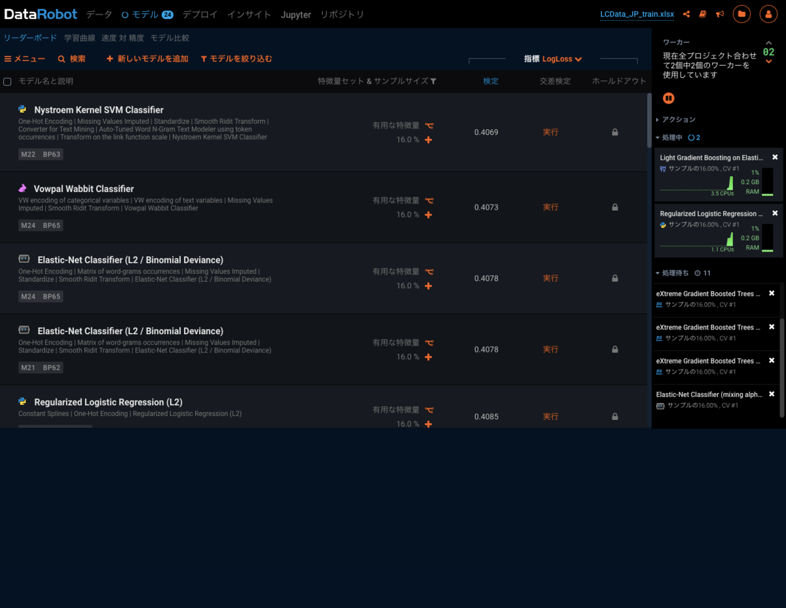Screen dimensions: 786x608
Task: Click the megaphone announcements icon
Action: [x=720, y=14]
